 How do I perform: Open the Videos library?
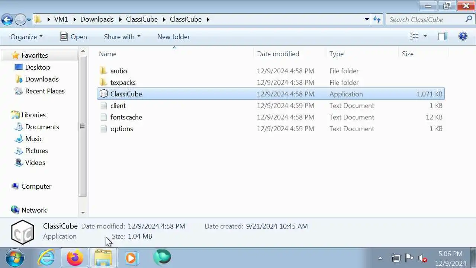[35, 162]
